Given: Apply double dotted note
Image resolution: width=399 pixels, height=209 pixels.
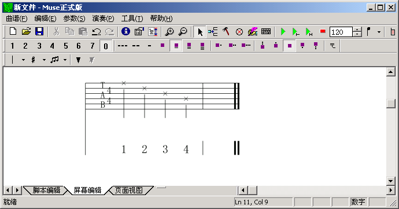Looking at the screenshot, I should point(232,46).
